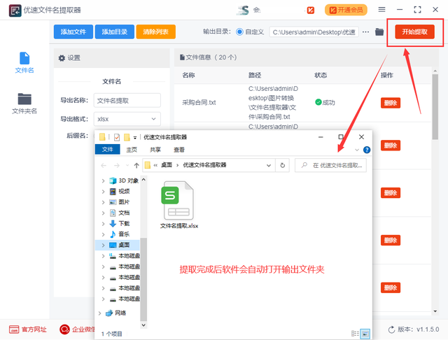Click the file list vertical scrollbar

435,107
